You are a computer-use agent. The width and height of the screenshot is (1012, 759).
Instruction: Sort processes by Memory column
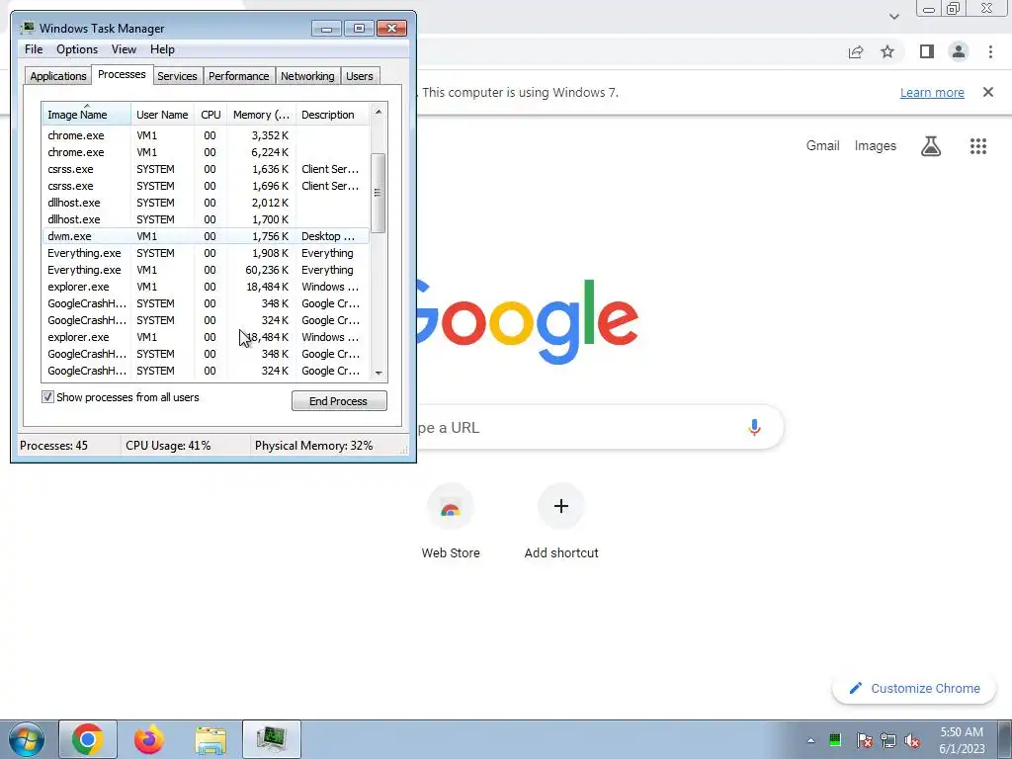pyautogui.click(x=261, y=115)
